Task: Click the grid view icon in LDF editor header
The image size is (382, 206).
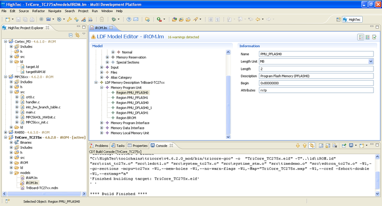Action: [x=367, y=37]
